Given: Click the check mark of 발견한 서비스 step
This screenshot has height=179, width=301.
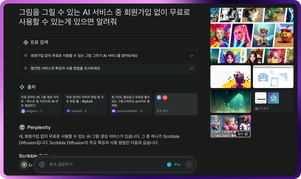Looking at the screenshot, I should 25,68.
